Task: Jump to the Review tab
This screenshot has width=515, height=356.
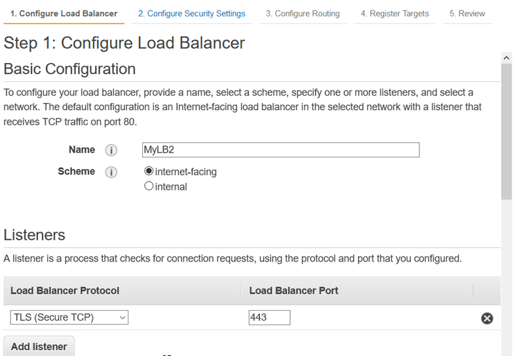Action: pos(467,13)
